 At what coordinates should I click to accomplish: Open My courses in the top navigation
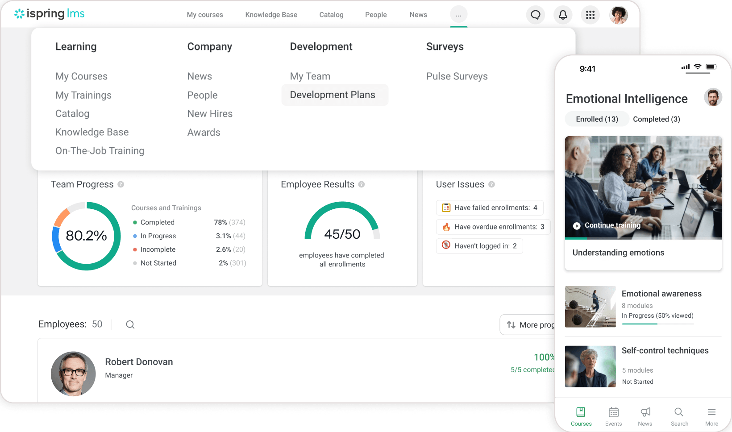pos(204,15)
